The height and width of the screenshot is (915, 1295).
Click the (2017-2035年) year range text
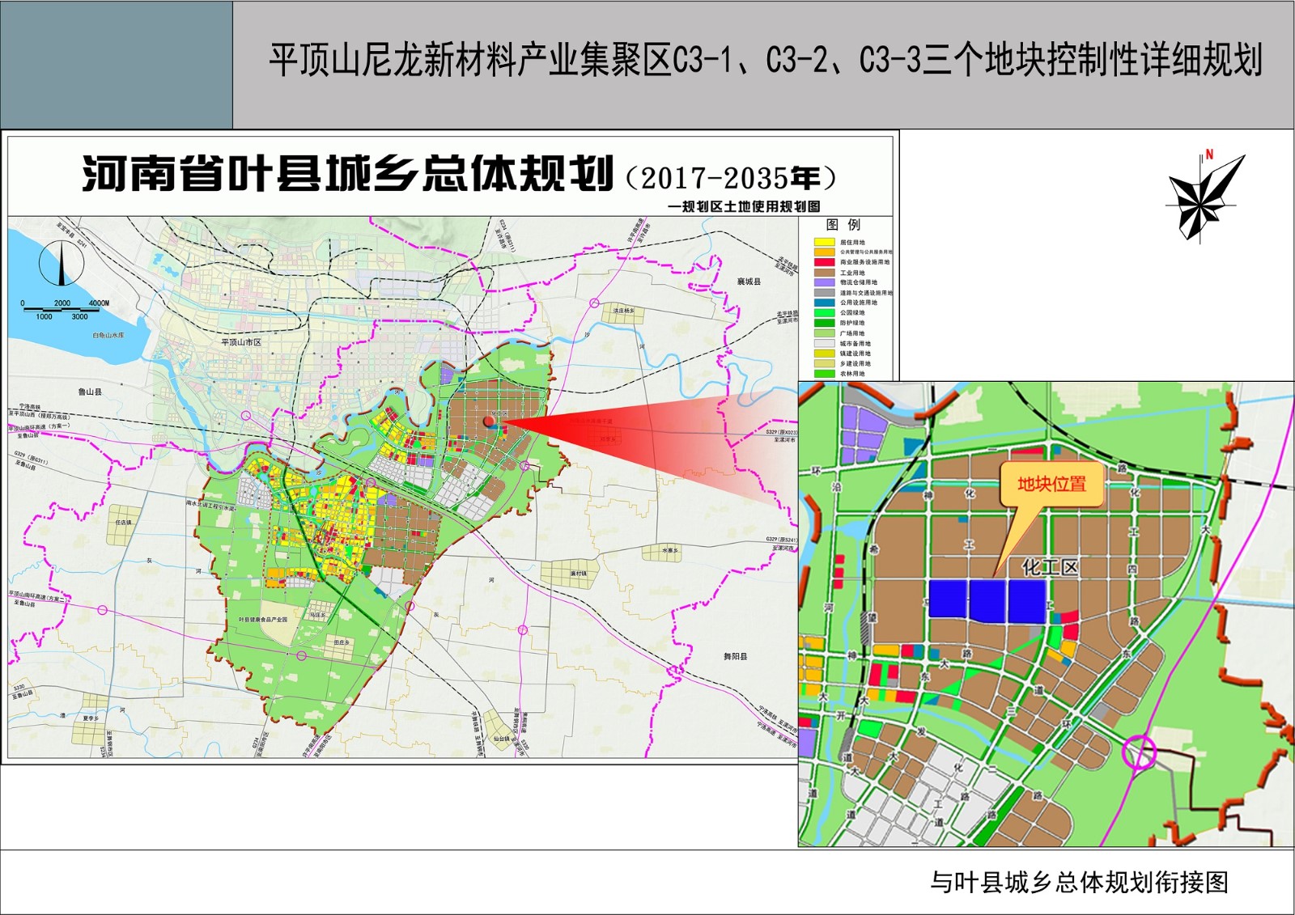coord(730,179)
